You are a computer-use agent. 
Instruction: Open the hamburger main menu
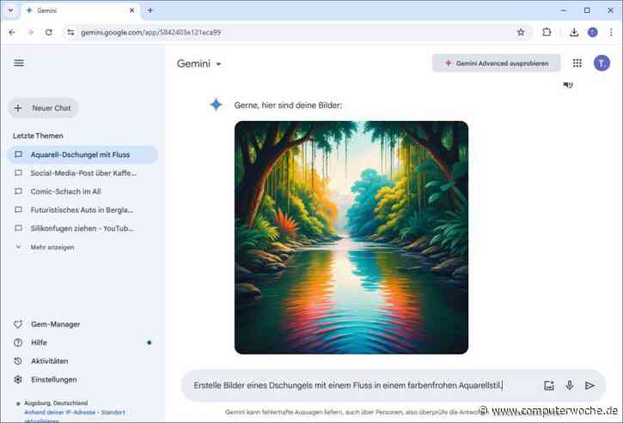19,63
